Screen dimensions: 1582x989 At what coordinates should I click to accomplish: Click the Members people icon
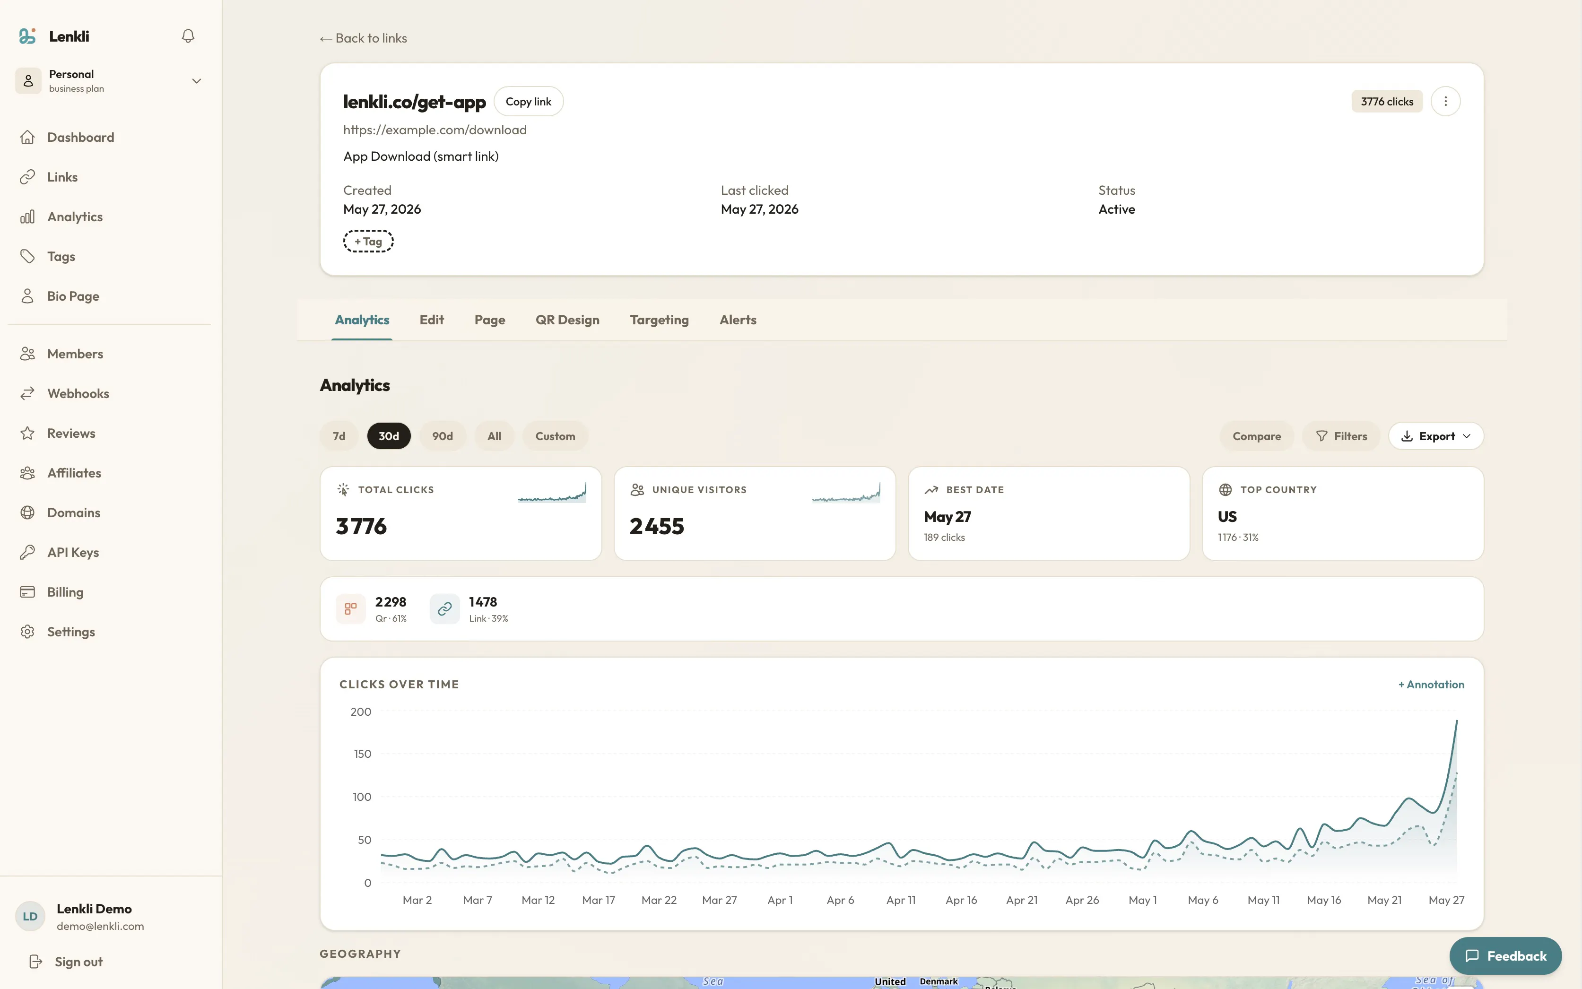pos(27,354)
